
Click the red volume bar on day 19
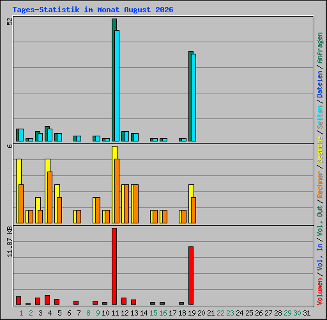click(x=191, y=275)
